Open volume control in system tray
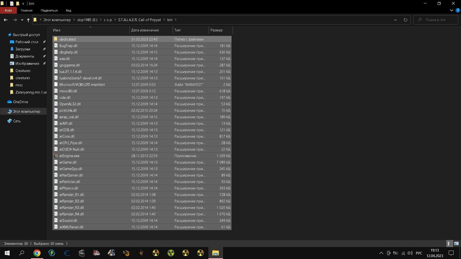The height and width of the screenshot is (259, 461). (410, 253)
